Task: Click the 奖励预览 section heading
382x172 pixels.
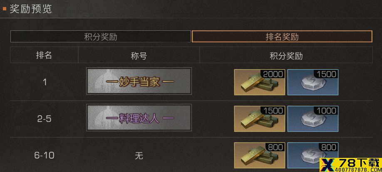Action: click(31, 9)
